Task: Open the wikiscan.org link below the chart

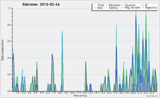Action: pos(80,96)
